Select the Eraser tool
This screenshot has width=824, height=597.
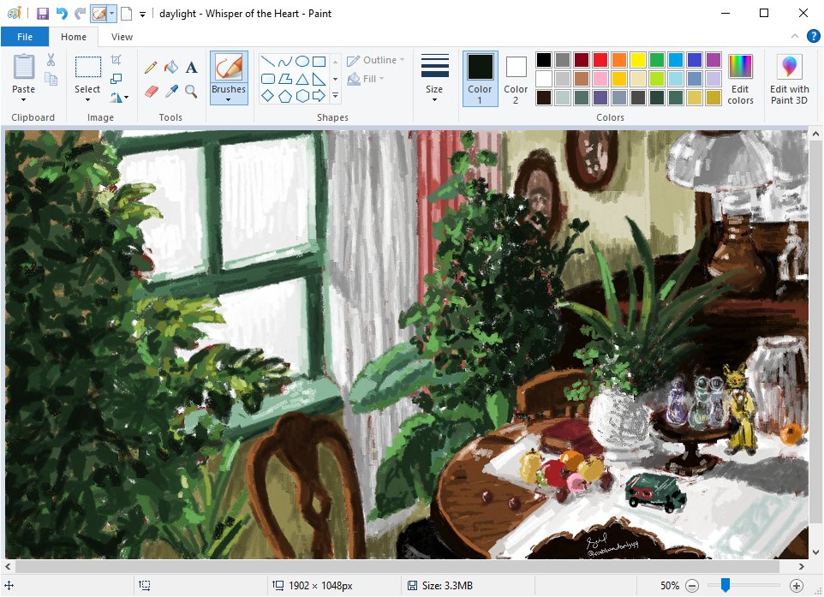pyautogui.click(x=151, y=92)
